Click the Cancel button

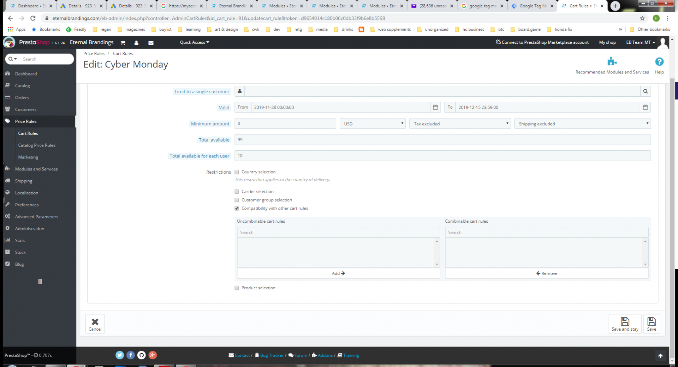tap(95, 324)
